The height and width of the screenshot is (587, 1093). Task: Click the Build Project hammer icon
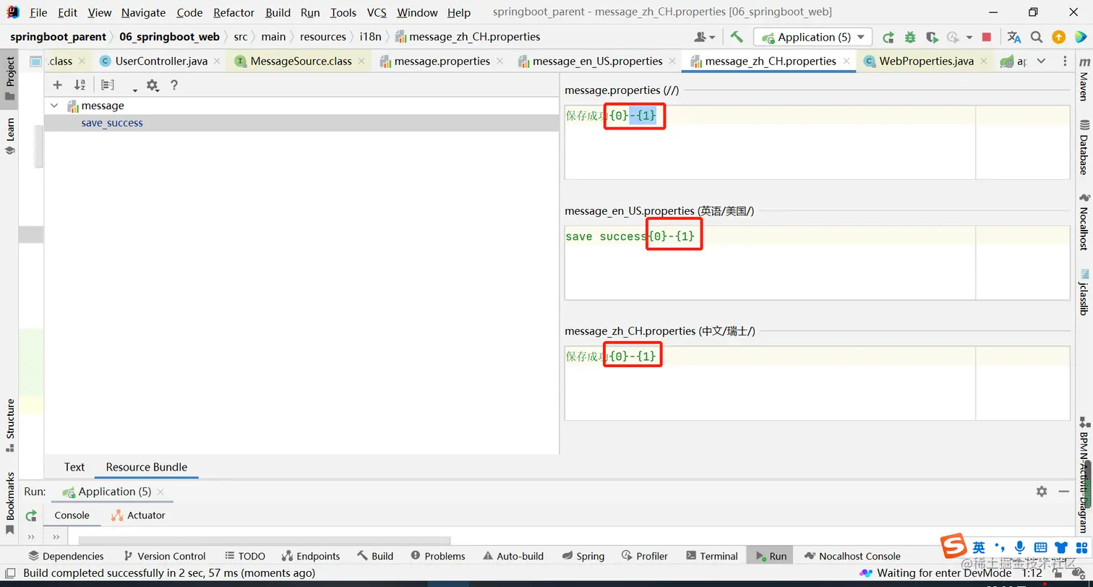coord(736,37)
